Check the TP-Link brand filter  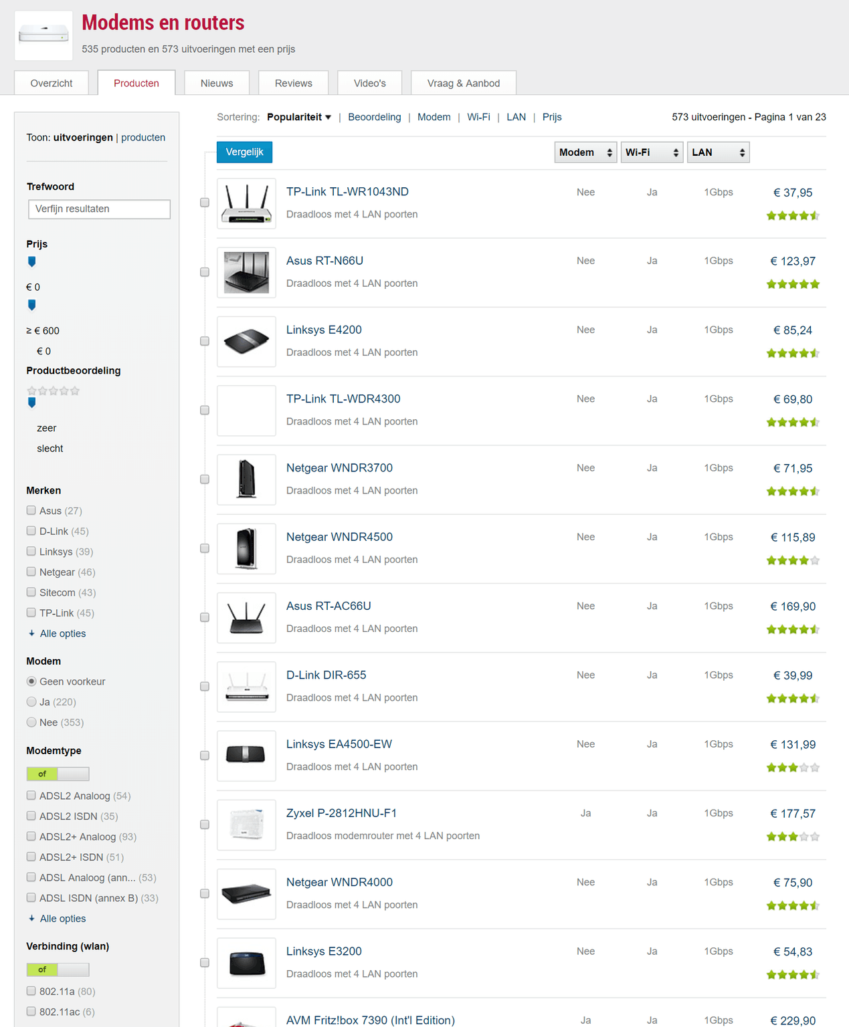(31, 612)
